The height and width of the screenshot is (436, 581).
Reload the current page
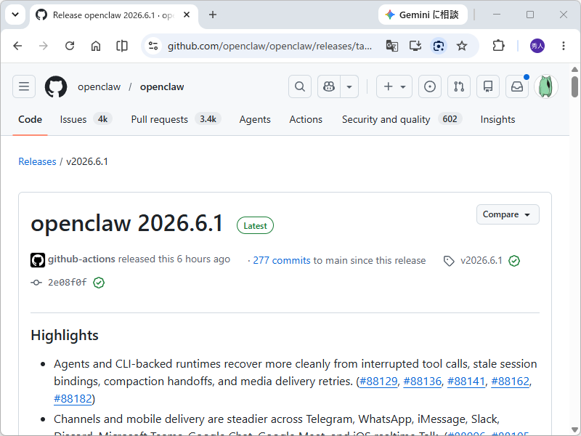tap(70, 46)
